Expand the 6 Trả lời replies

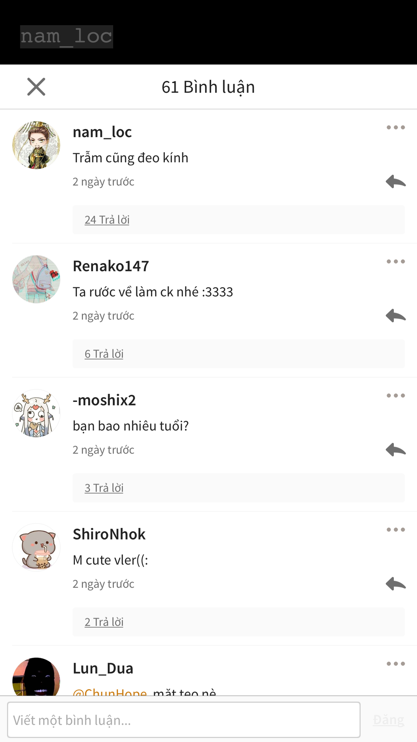tap(104, 354)
